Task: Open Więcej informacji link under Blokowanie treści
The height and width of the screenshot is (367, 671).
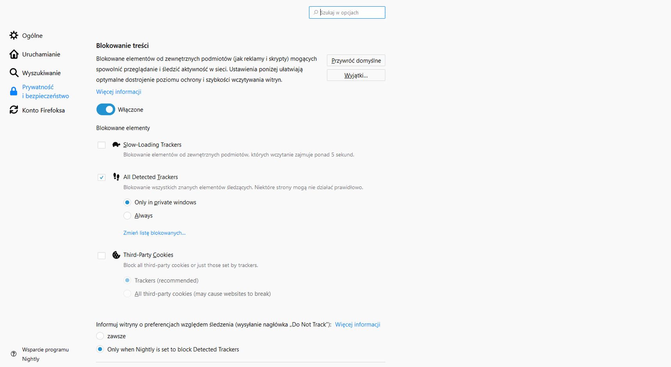Action: point(119,92)
